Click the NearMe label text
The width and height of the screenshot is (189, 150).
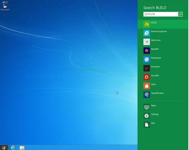click(155, 49)
